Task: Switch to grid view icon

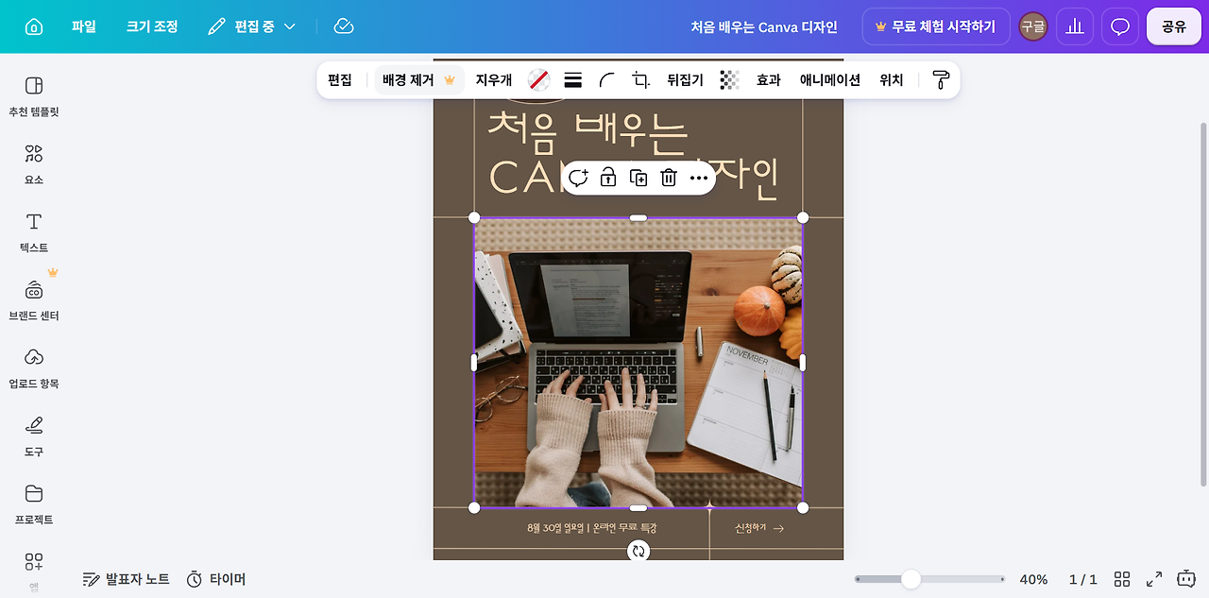Action: tap(1122, 579)
